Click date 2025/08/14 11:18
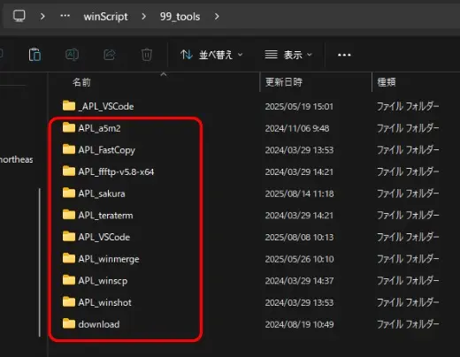 point(299,194)
